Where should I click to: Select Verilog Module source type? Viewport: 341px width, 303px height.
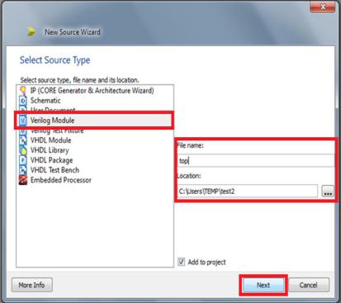[x=93, y=121]
